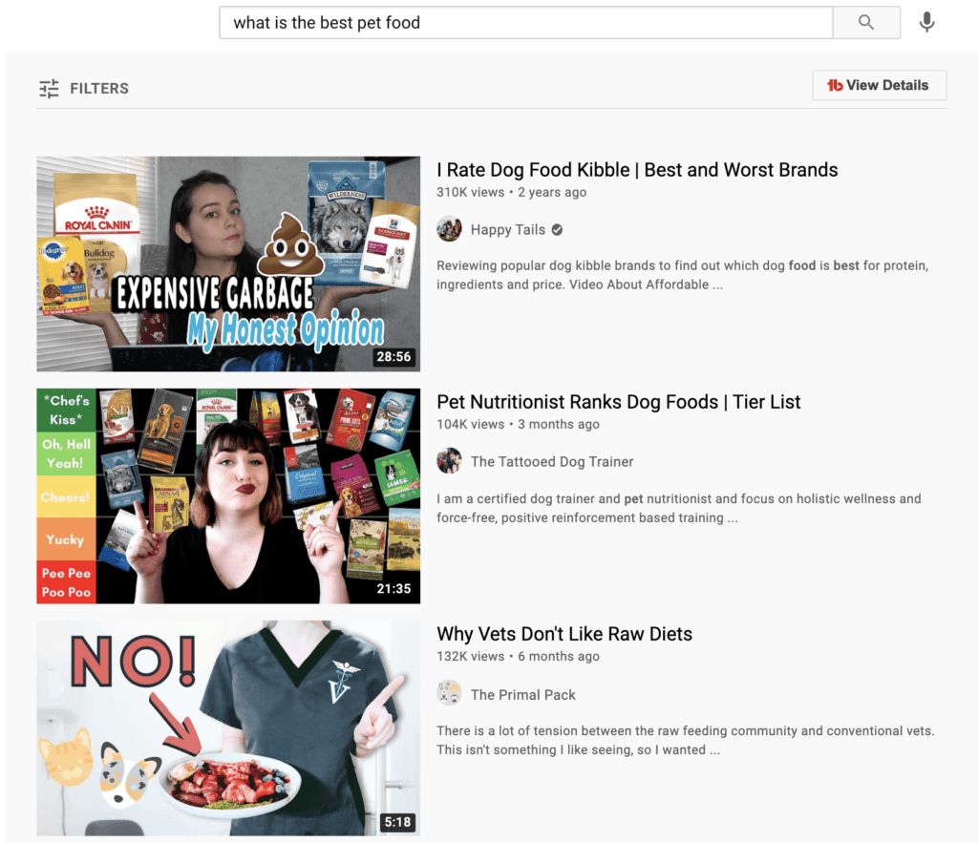Open The Primal Pack channel avatar
The height and width of the screenshot is (843, 978).
[449, 694]
